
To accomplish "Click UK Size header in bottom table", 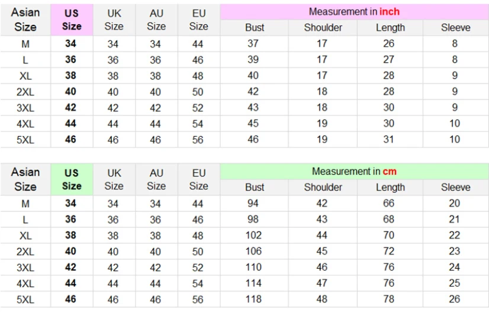I will (x=114, y=179).
